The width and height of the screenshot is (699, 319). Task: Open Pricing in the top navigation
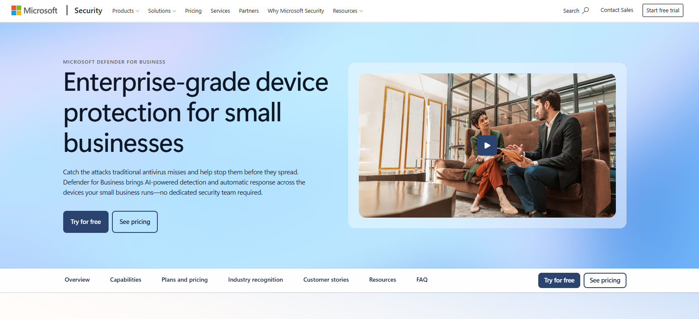click(x=193, y=11)
